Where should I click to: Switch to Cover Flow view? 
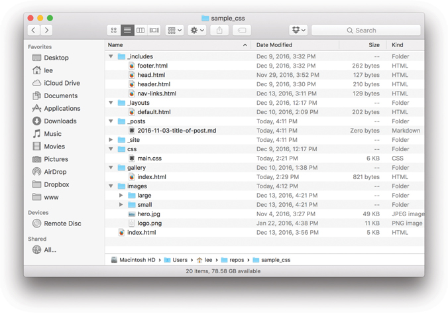[154, 31]
